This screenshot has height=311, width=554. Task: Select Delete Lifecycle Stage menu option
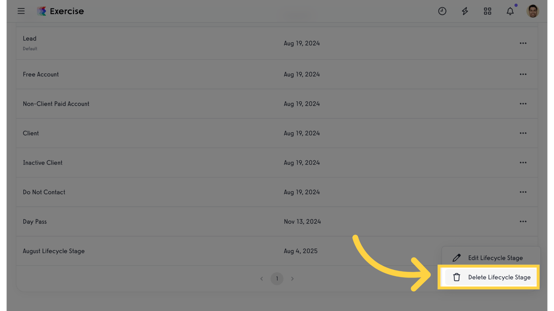point(499,277)
